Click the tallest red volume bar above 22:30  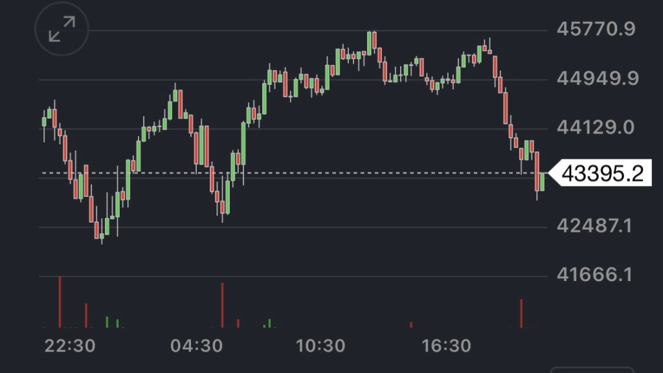click(60, 302)
